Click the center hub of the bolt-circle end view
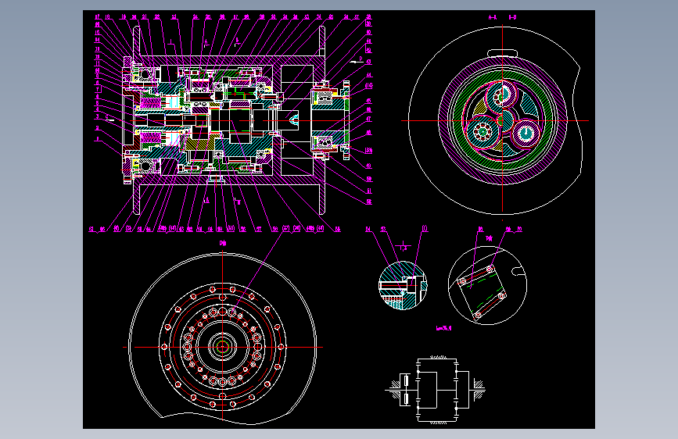Image resolution: width=678 pixels, height=439 pixels. tap(223, 347)
